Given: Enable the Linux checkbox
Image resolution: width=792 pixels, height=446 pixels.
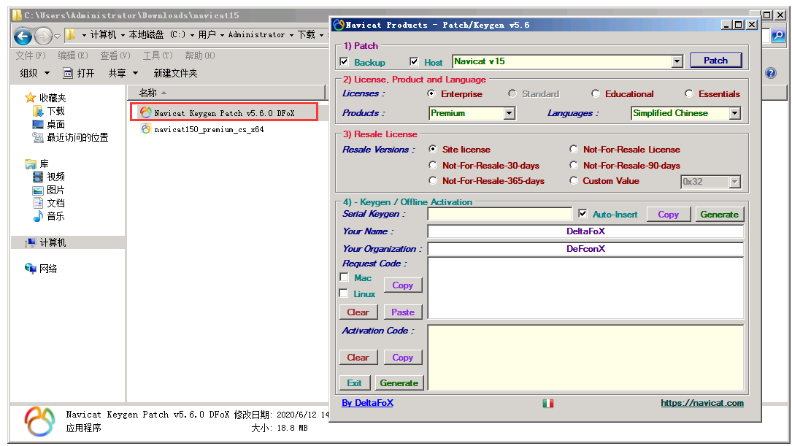Looking at the screenshot, I should 344,293.
